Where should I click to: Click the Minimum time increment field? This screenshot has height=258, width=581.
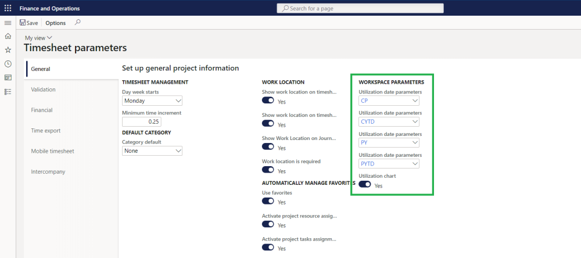[142, 121]
